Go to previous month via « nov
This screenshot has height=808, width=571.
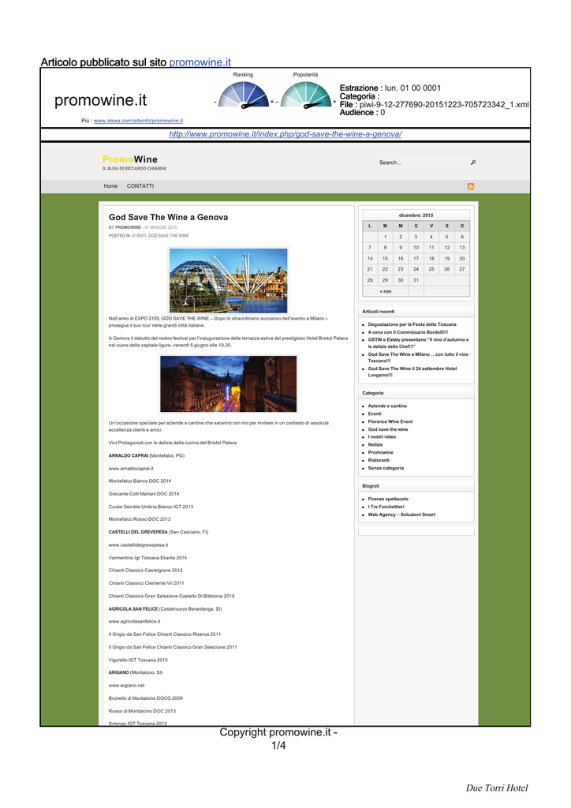[386, 292]
